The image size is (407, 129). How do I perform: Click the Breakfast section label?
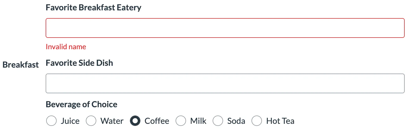click(21, 65)
